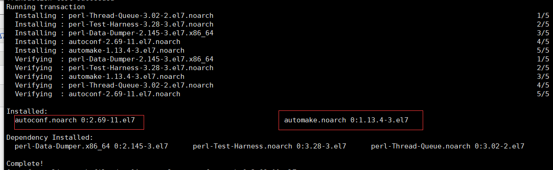
Task: Click perl-Thread-Queue.noarch 0:3.02-2.el7 entry
Action: [x=448, y=146]
